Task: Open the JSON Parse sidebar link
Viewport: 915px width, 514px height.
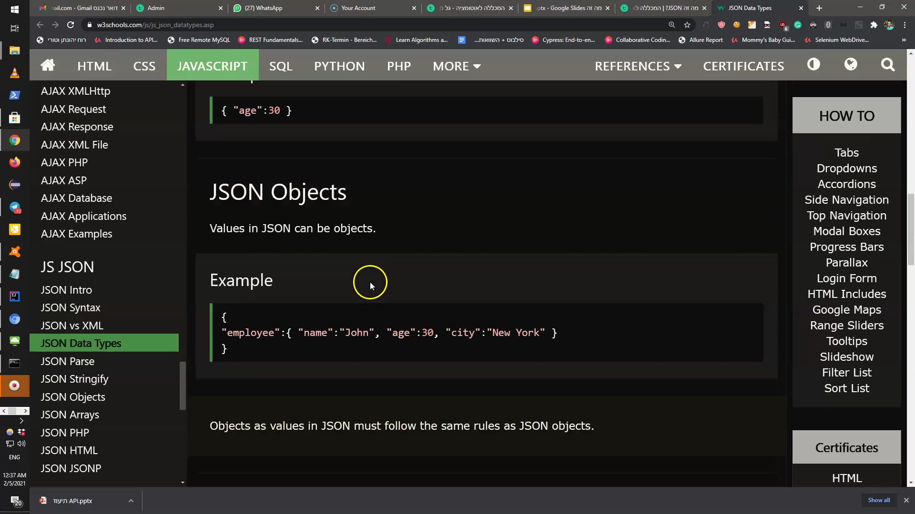Action: [x=67, y=361]
